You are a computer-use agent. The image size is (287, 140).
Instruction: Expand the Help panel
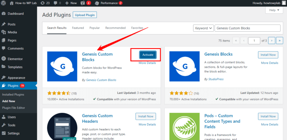(x=274, y=10)
